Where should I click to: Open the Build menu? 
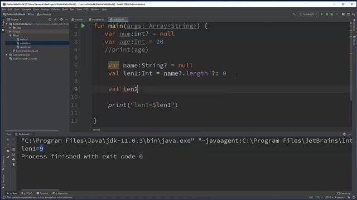click(65, 9)
